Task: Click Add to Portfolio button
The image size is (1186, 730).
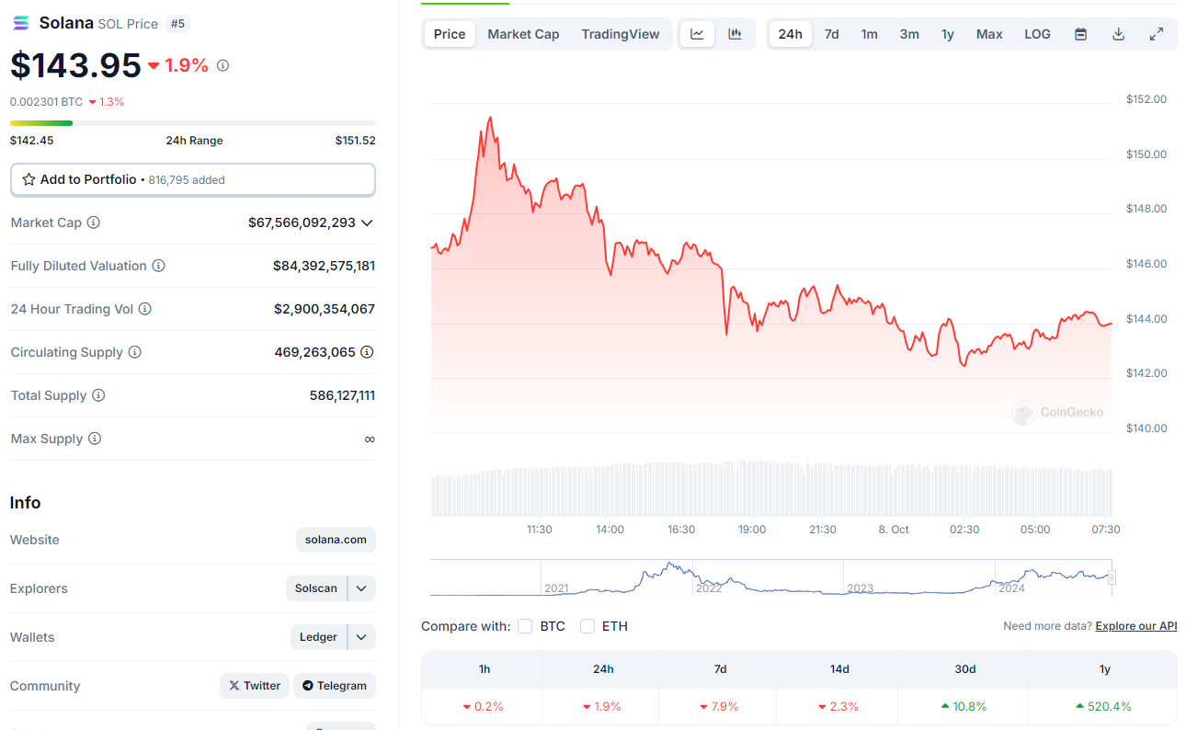Action: [x=193, y=179]
